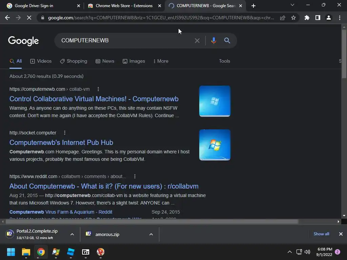Open About Computernewb reddit result
The height and width of the screenshot is (260, 347).
104,186
